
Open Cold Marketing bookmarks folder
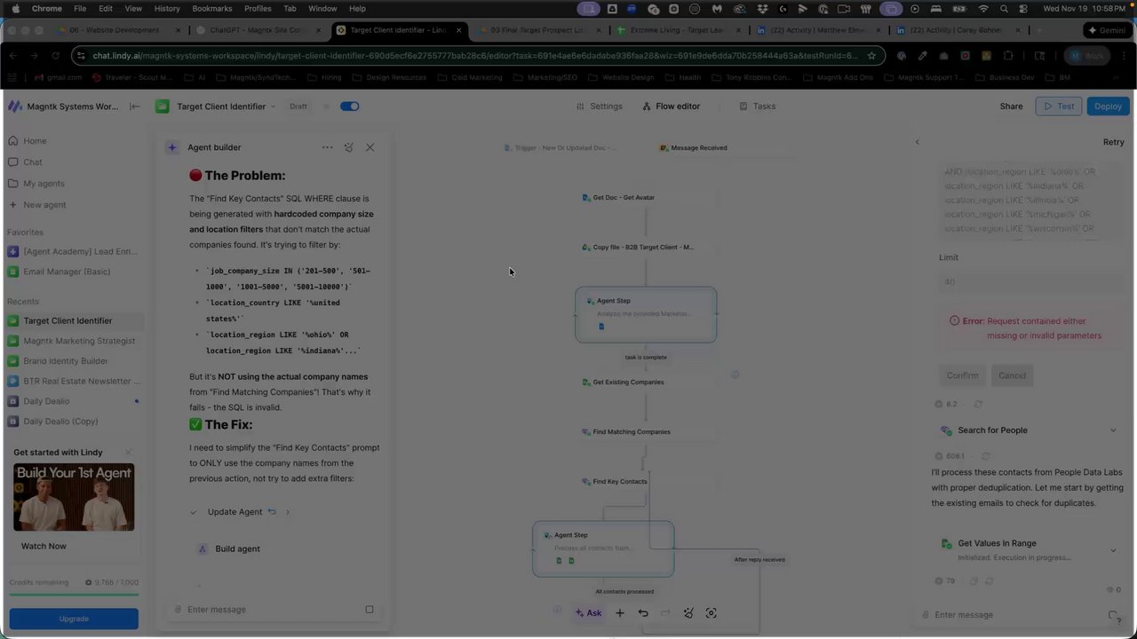pyautogui.click(x=470, y=77)
